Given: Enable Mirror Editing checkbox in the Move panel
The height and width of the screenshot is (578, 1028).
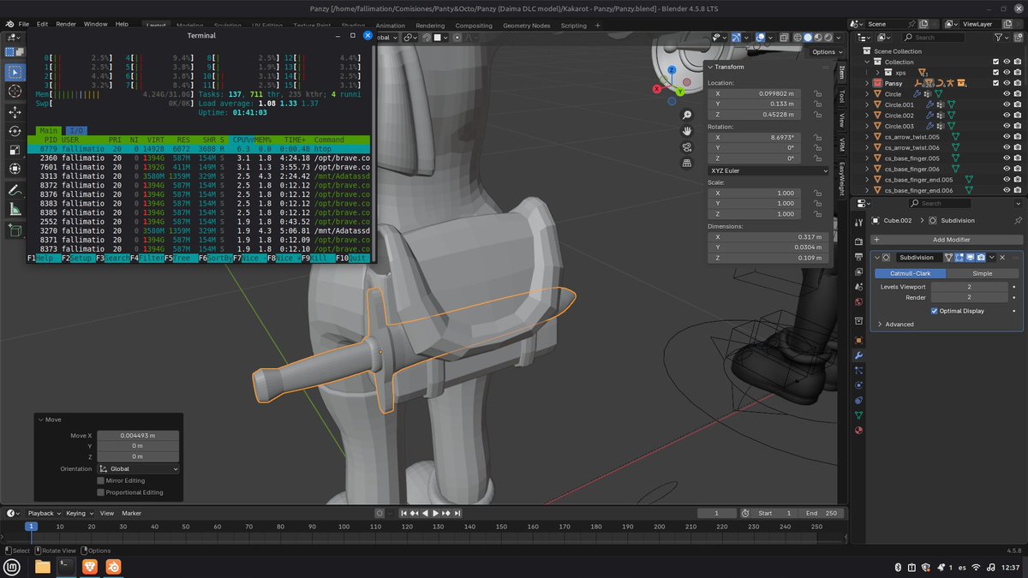Looking at the screenshot, I should click(x=100, y=480).
